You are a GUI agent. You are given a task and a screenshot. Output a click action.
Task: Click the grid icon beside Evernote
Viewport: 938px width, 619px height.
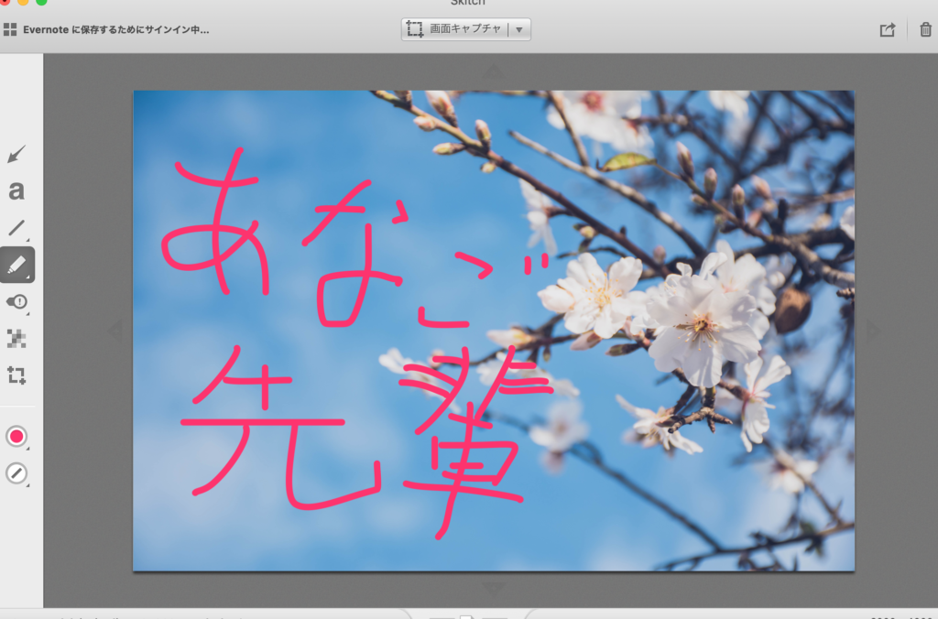[9, 29]
